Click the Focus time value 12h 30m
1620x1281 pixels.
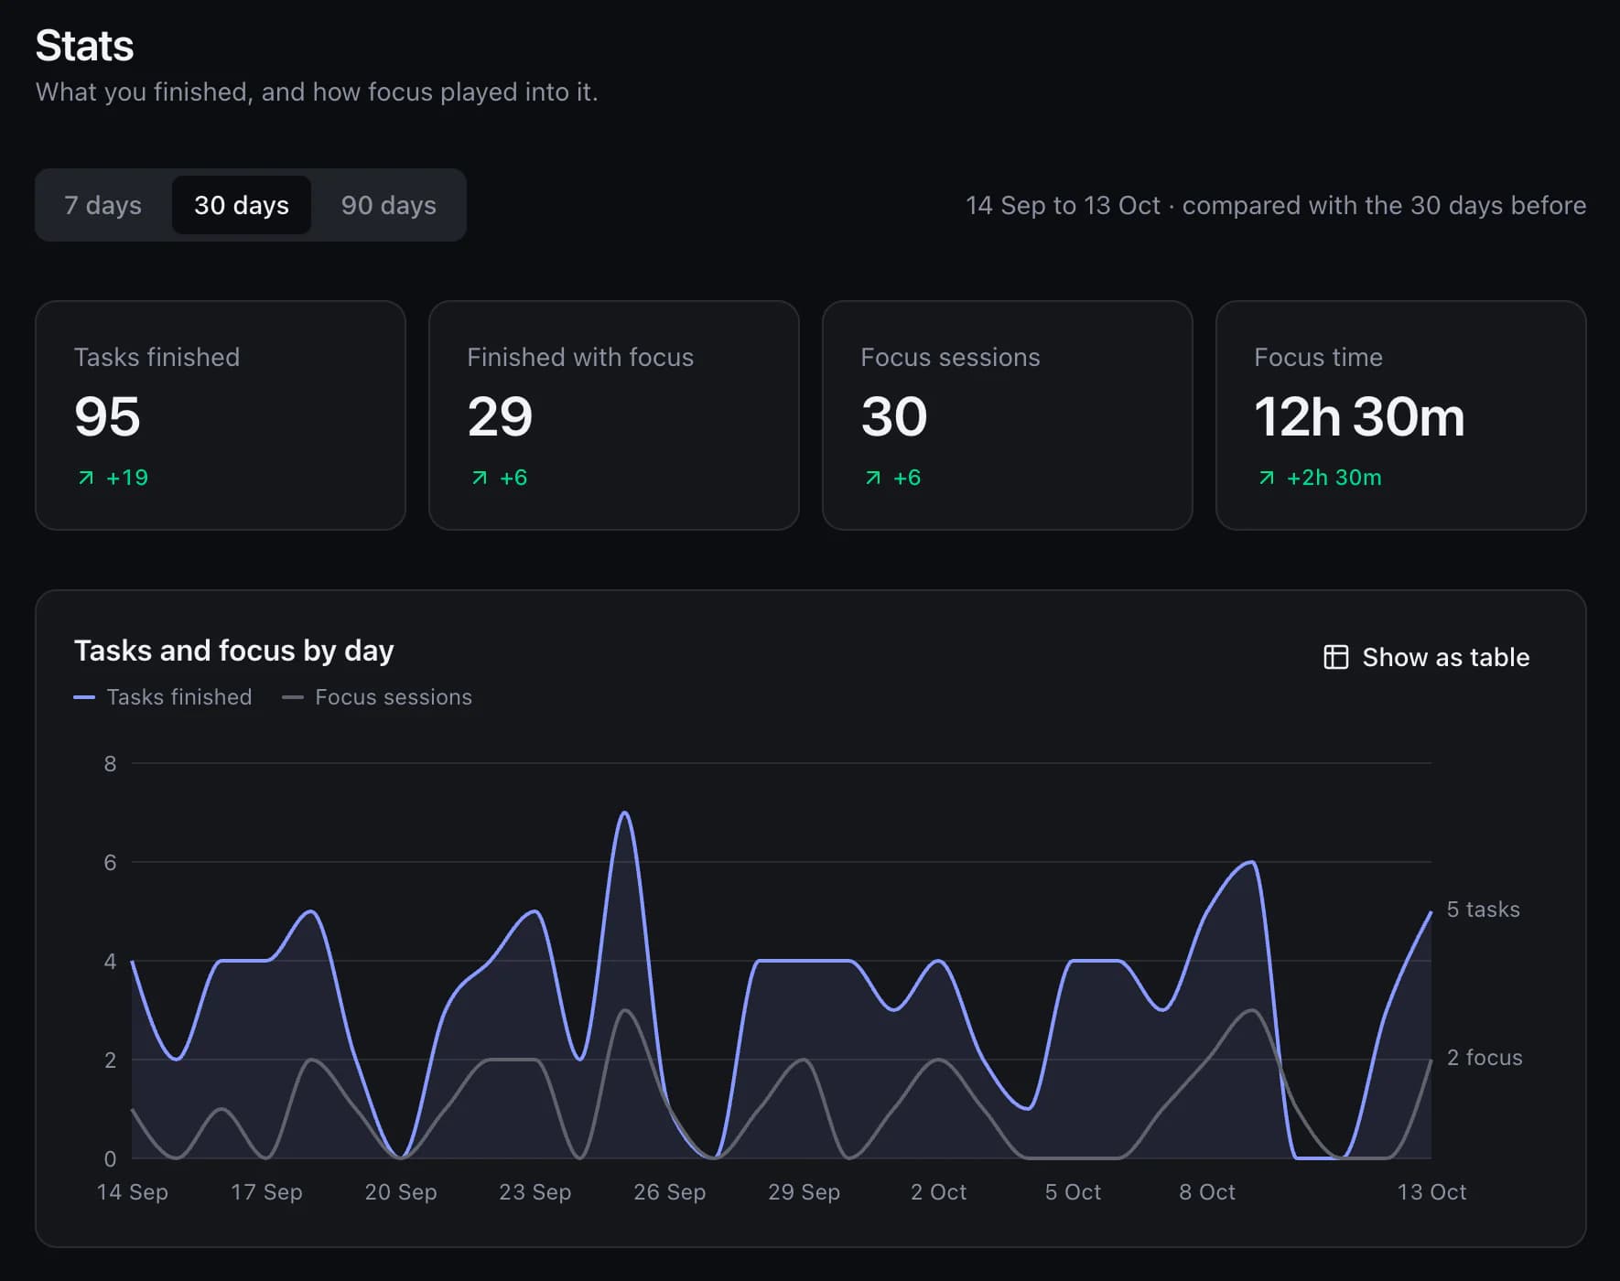pyautogui.click(x=1359, y=417)
